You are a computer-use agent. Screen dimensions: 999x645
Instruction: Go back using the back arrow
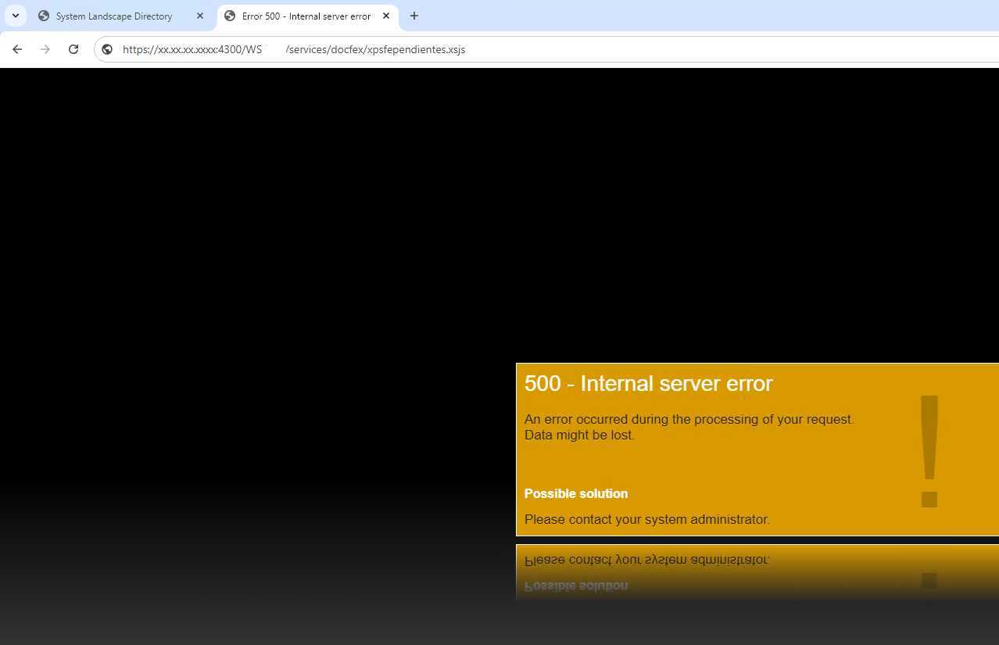(17, 49)
